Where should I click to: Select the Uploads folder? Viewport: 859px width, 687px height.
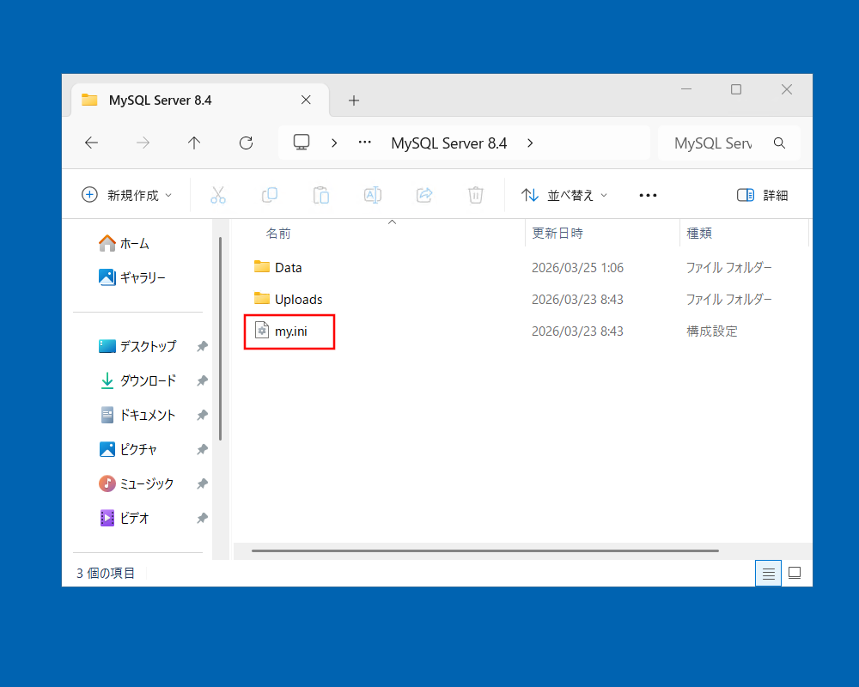pyautogui.click(x=299, y=299)
